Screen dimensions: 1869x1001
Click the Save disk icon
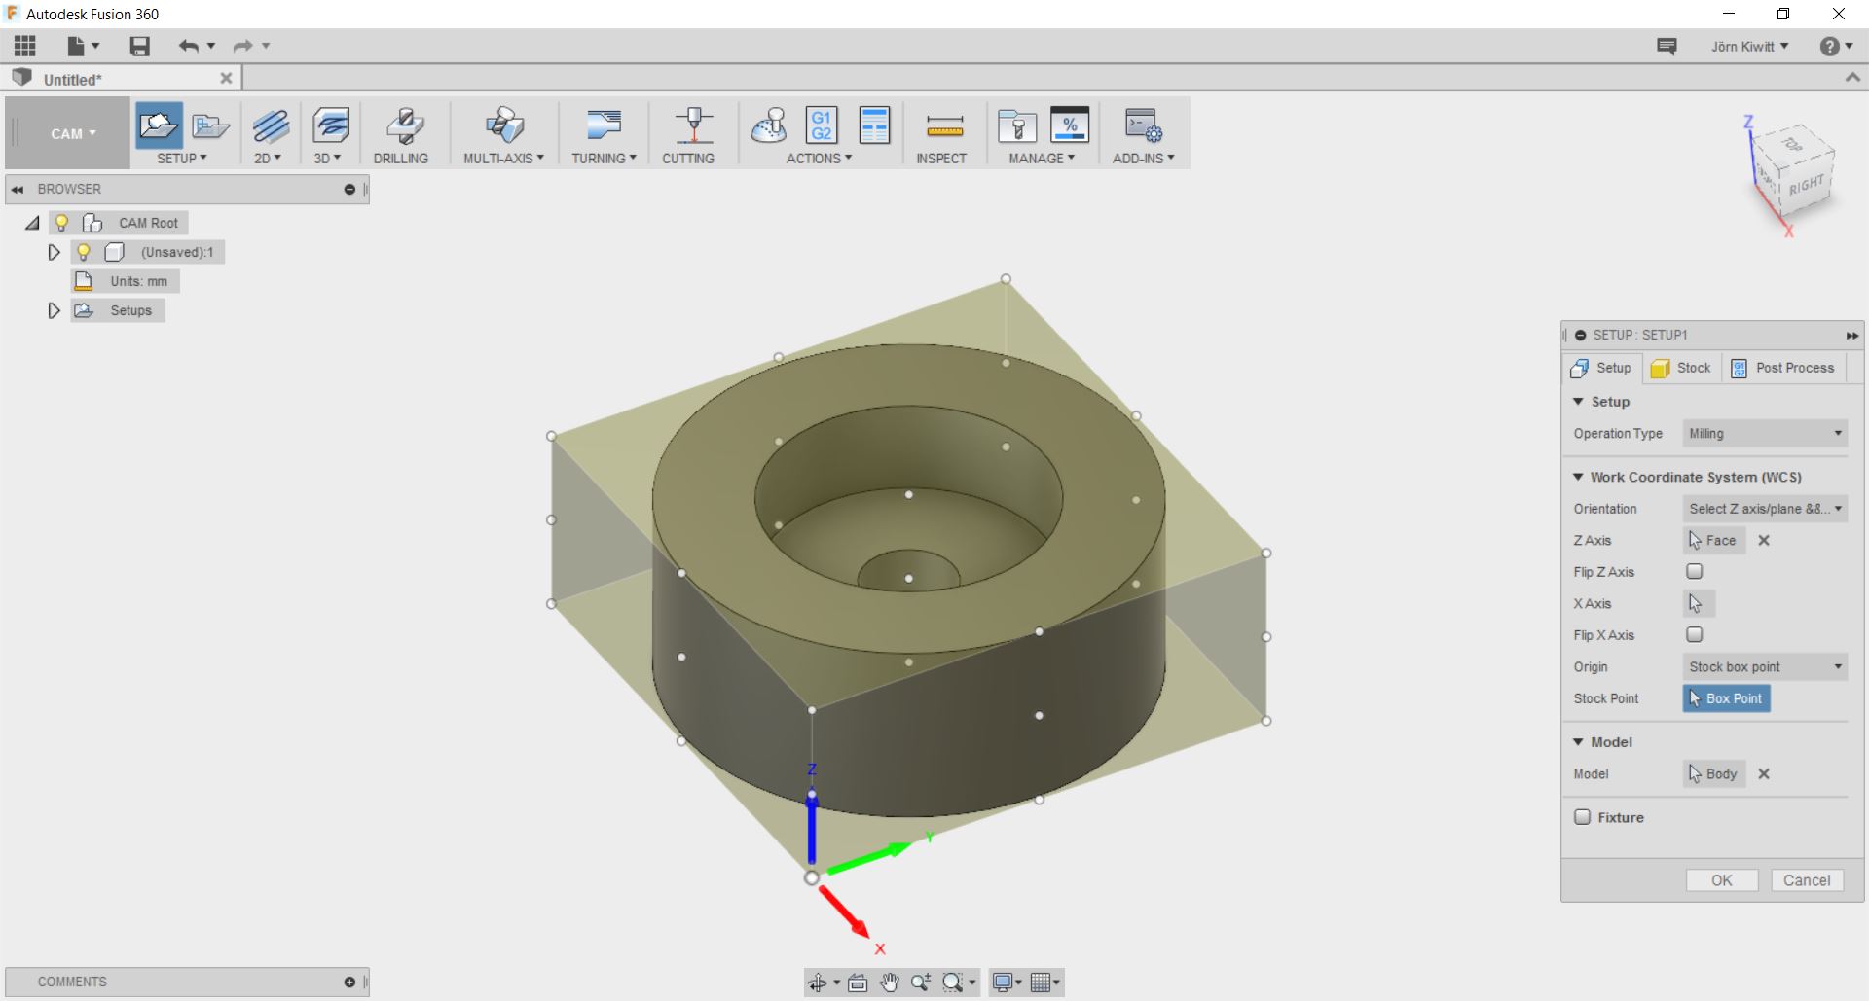[x=139, y=46]
